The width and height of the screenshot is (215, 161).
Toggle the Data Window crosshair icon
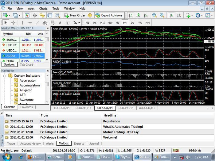coord(35,15)
